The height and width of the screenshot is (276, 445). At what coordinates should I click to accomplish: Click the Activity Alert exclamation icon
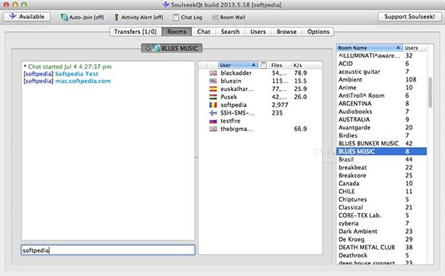point(116,17)
